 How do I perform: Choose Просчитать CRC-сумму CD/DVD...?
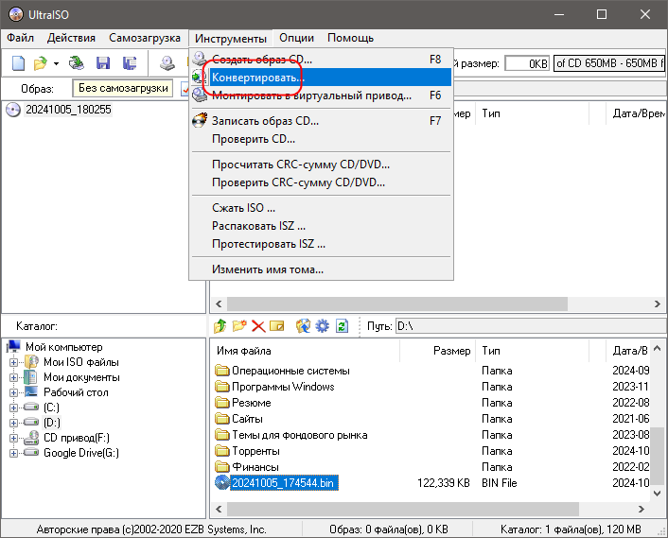[321, 165]
